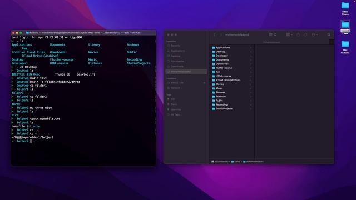The image size is (356, 200).
Task: Open Documents in Finder sidebar
Action: [x=186, y=61]
